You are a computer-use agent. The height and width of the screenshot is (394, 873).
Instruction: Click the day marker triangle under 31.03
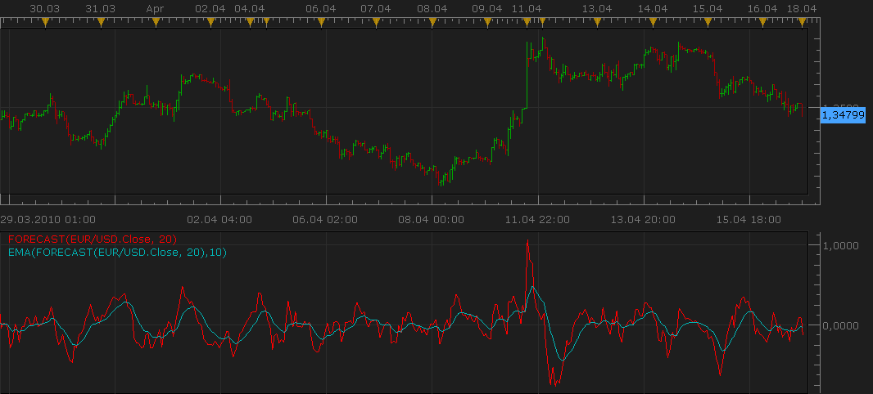click(x=101, y=22)
